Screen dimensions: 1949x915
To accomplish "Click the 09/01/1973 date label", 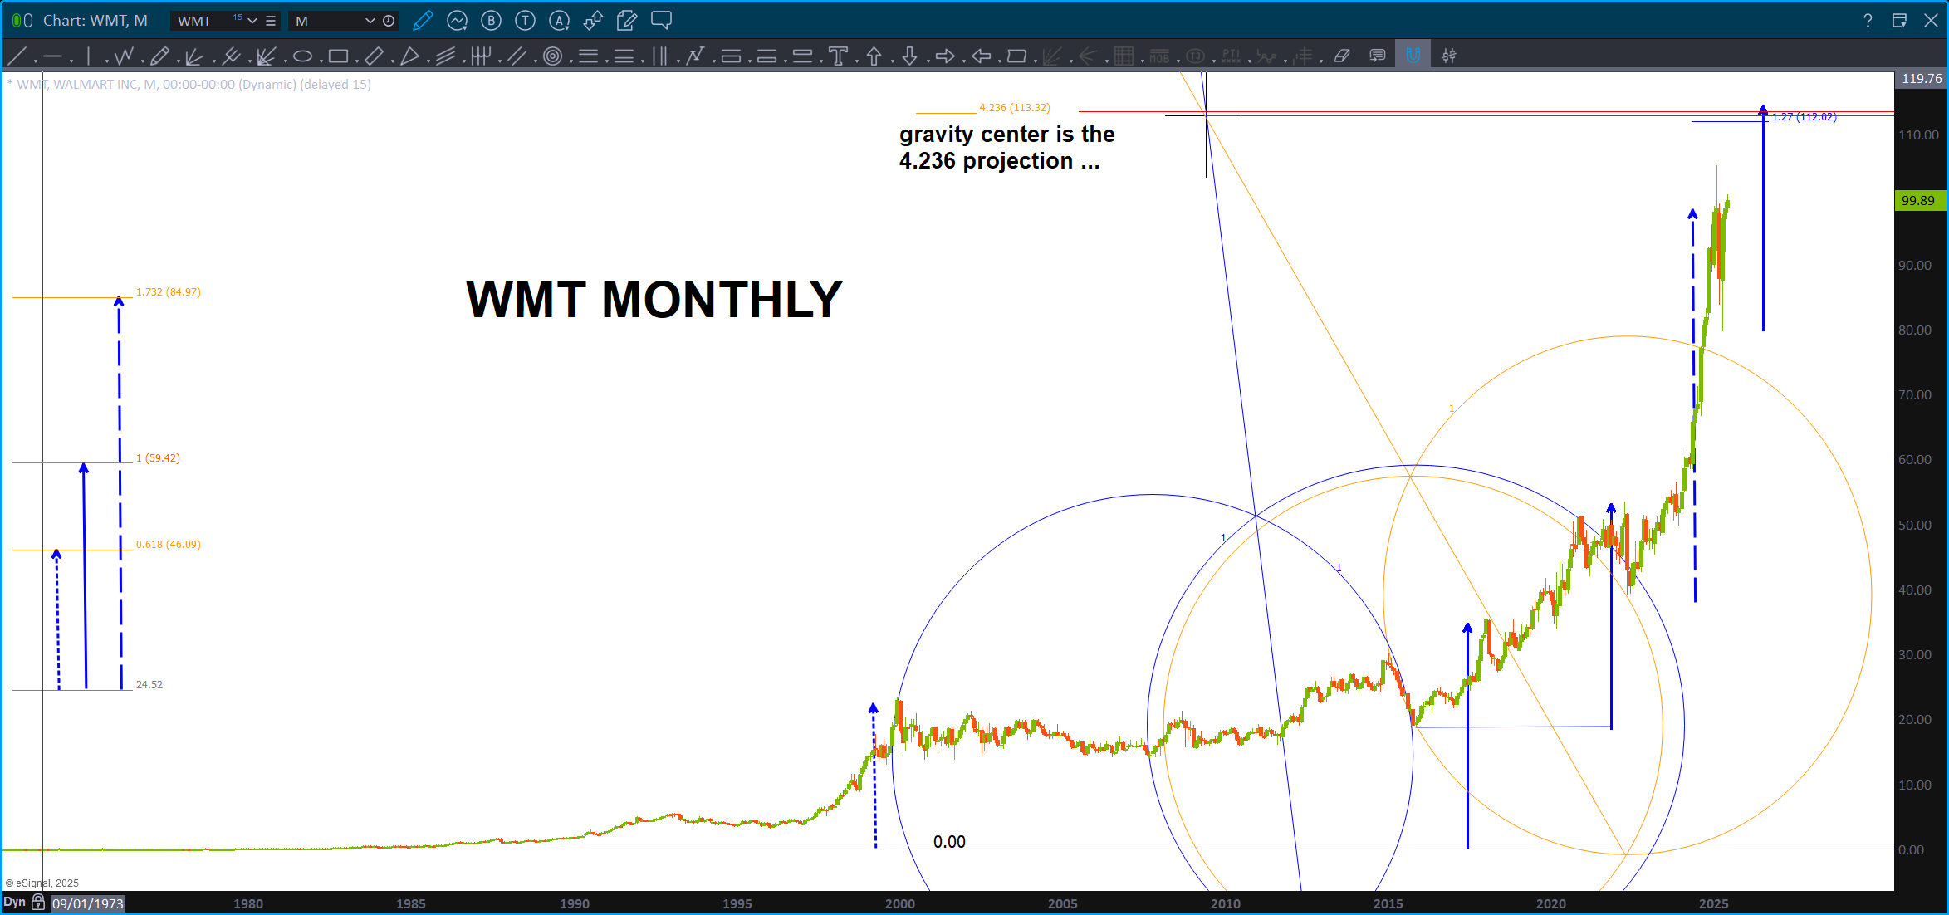I will tap(88, 903).
